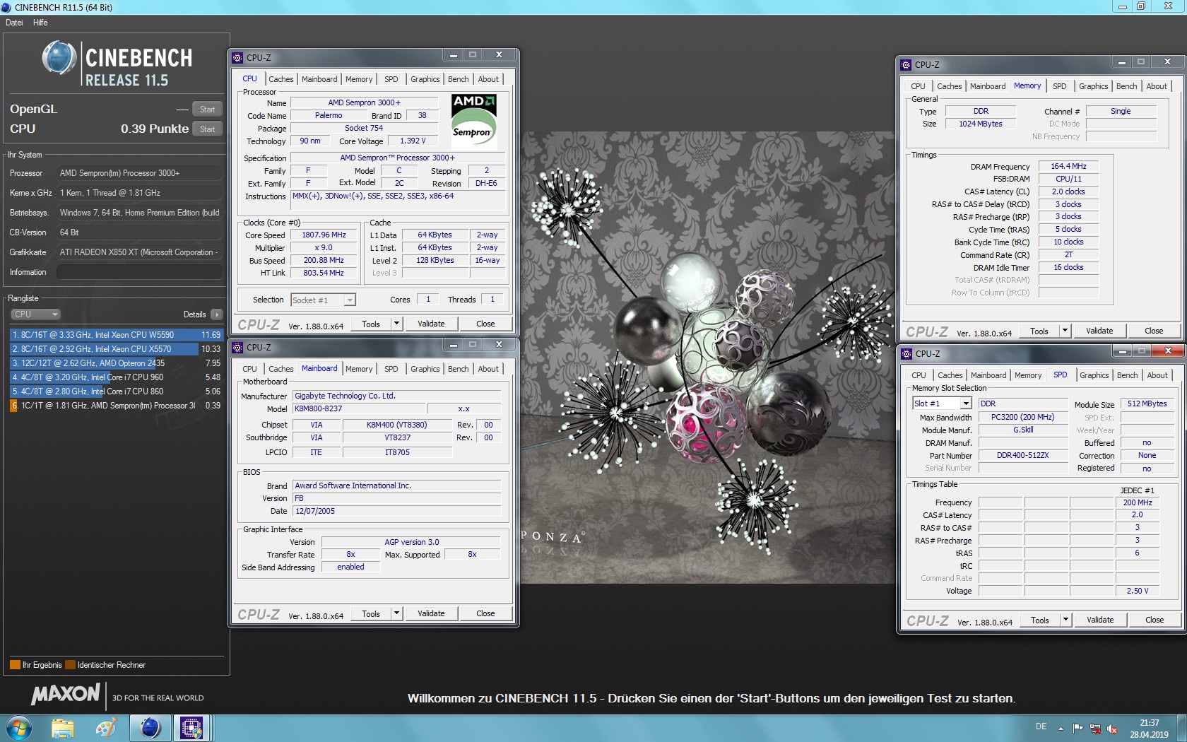
Task: Open About tab in SPD window
Action: click(x=1157, y=375)
